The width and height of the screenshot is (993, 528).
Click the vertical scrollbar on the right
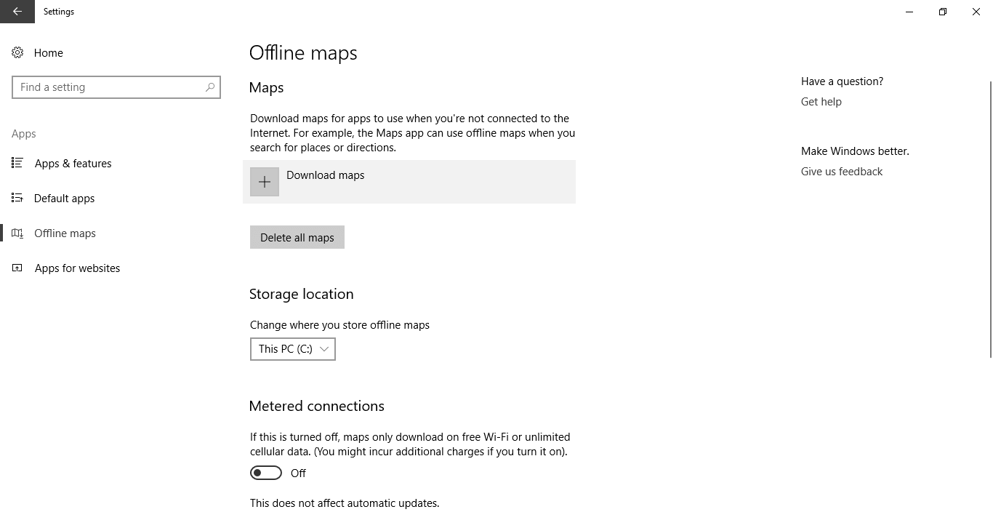pos(989,218)
